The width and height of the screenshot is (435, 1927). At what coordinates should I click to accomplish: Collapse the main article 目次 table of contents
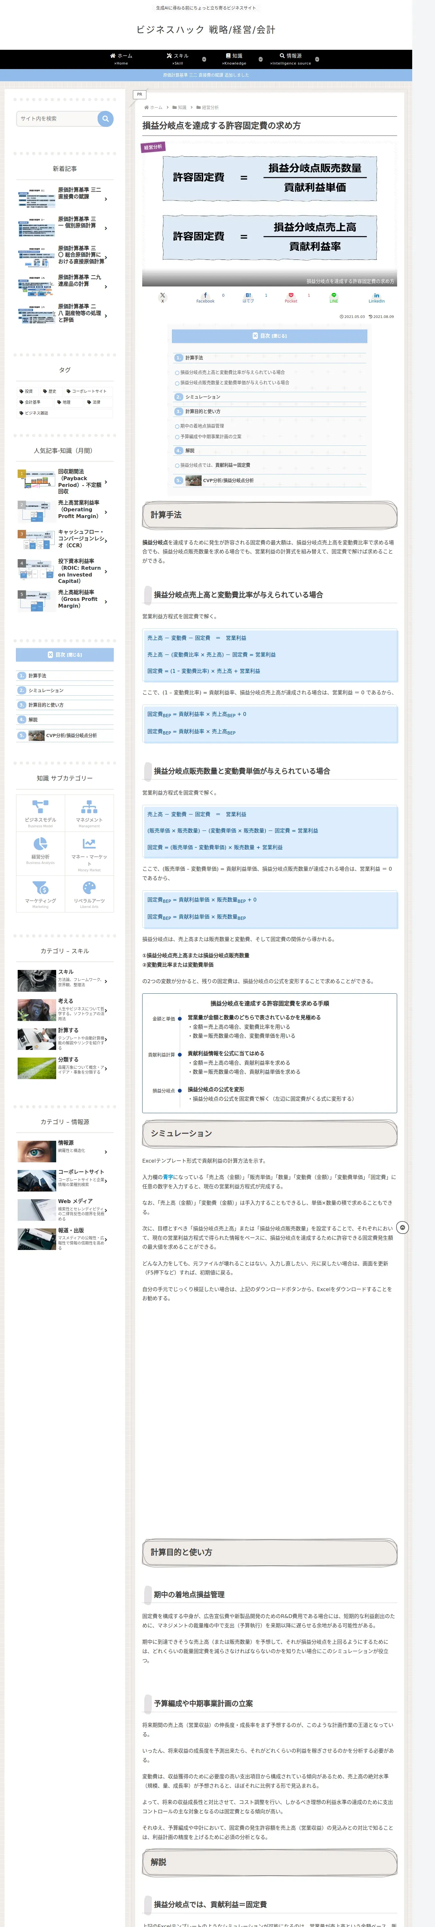pos(269,336)
